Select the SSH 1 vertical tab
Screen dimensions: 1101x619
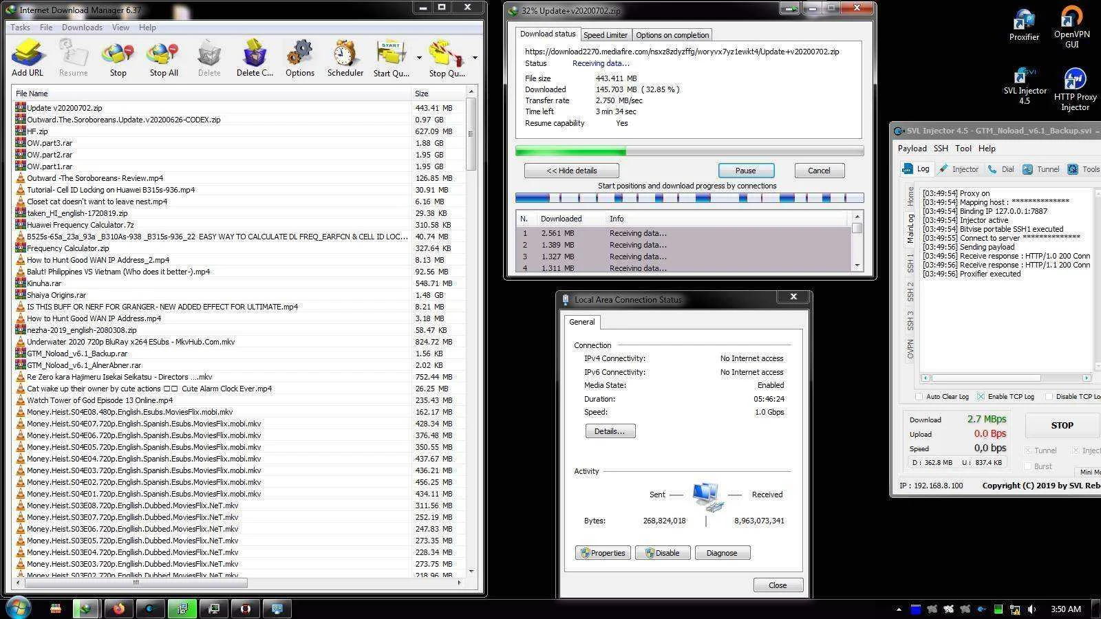click(x=910, y=262)
